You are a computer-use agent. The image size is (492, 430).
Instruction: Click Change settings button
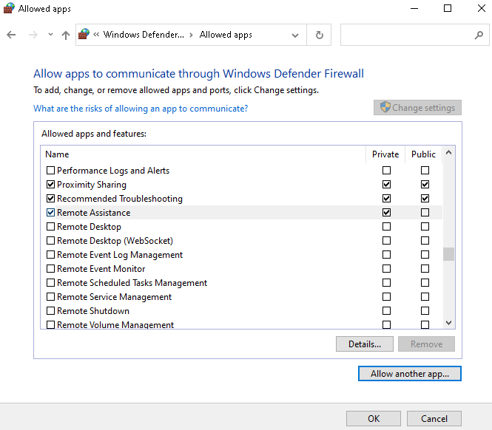click(417, 108)
